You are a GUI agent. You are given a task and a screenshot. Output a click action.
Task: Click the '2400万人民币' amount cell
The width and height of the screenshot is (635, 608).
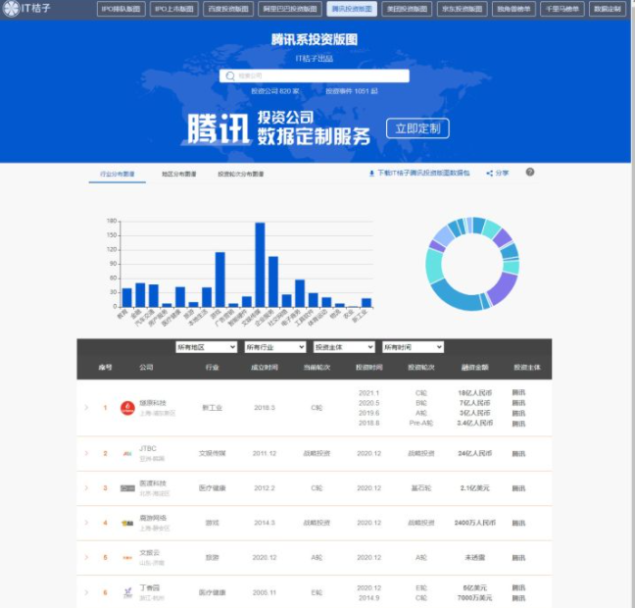pyautogui.click(x=475, y=523)
